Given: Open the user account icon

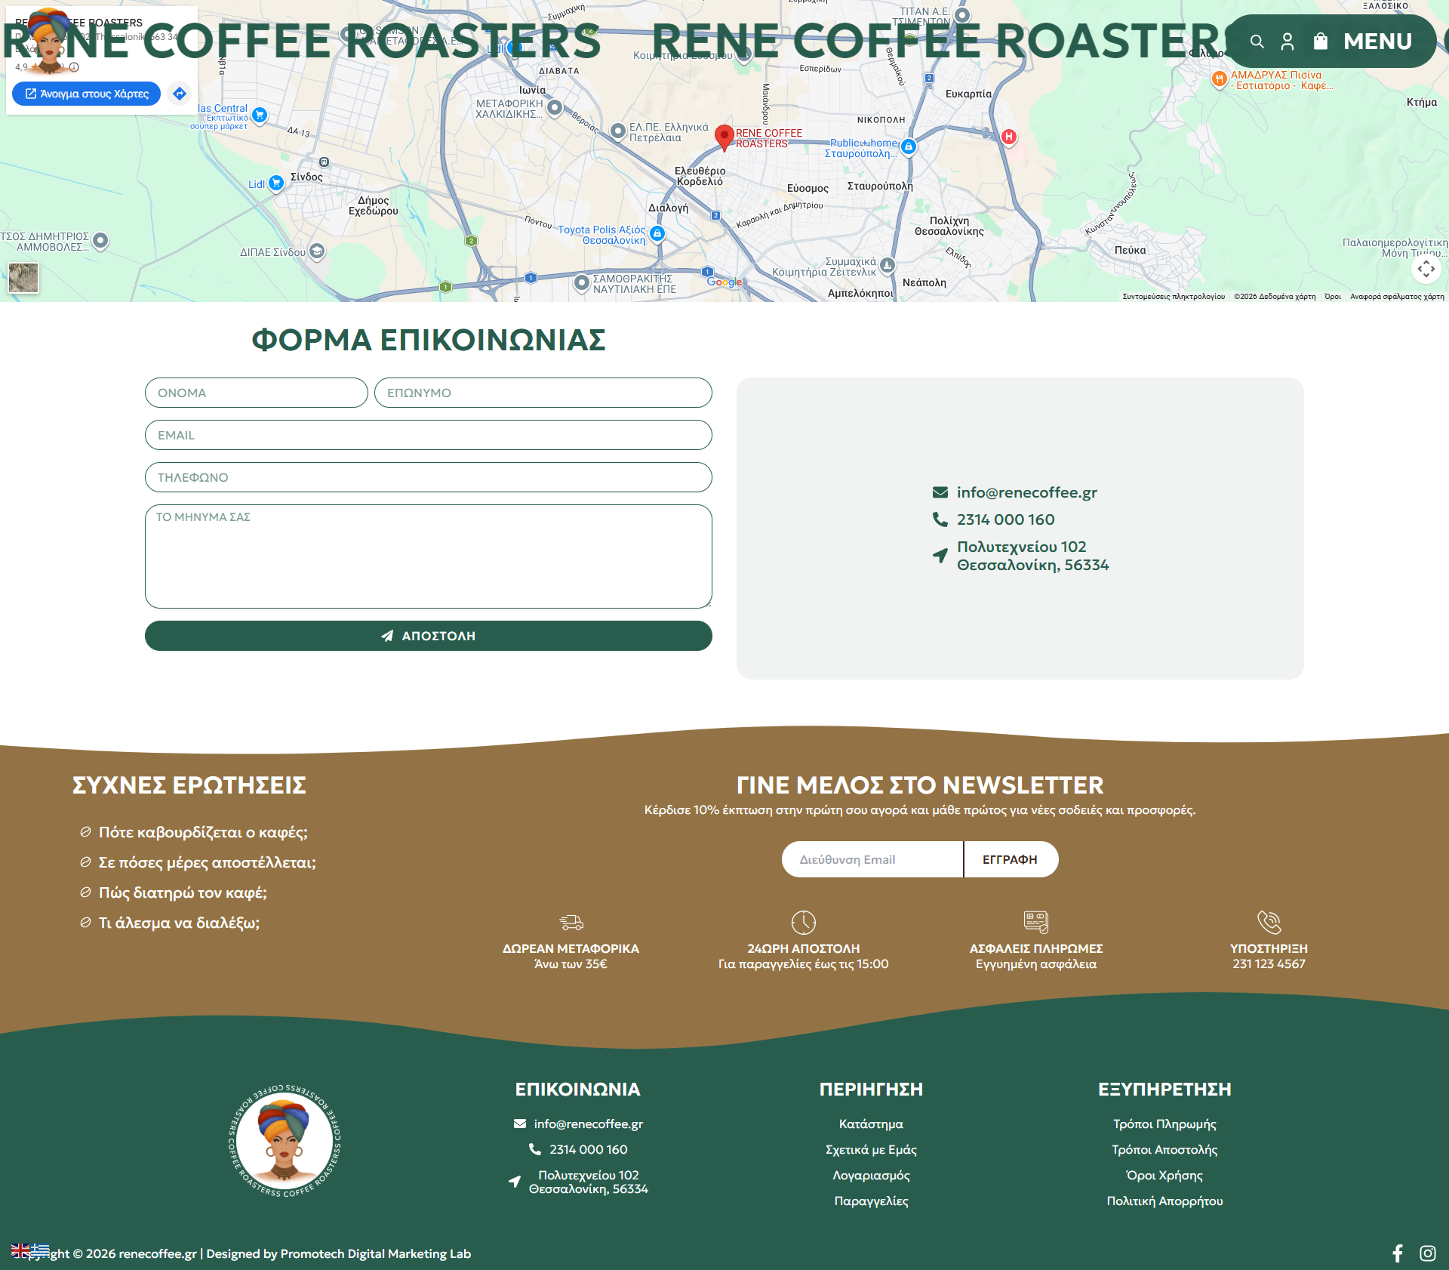Looking at the screenshot, I should pos(1287,42).
